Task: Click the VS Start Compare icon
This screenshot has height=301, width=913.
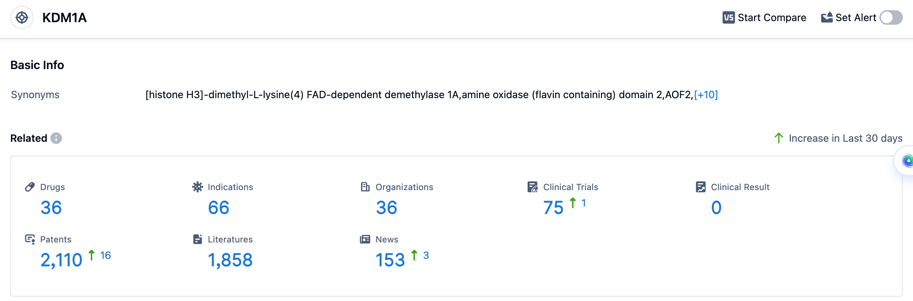Action: tap(728, 17)
